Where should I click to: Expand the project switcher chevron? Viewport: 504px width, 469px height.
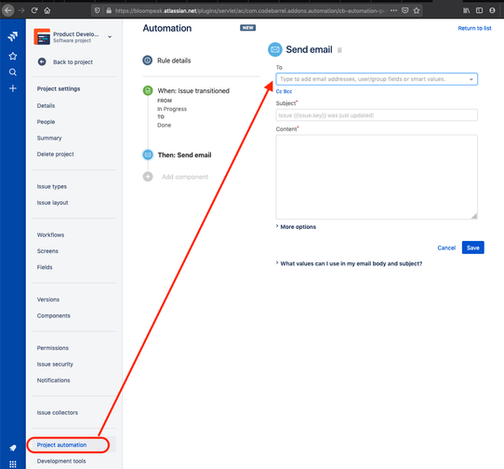(x=110, y=36)
